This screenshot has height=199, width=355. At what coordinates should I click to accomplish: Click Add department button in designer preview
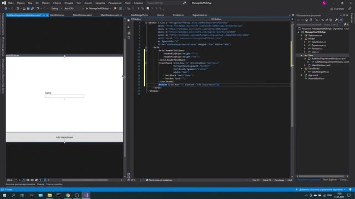(x=64, y=137)
